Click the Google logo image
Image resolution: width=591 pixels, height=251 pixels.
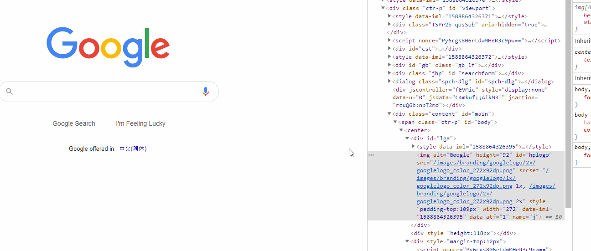point(108,47)
